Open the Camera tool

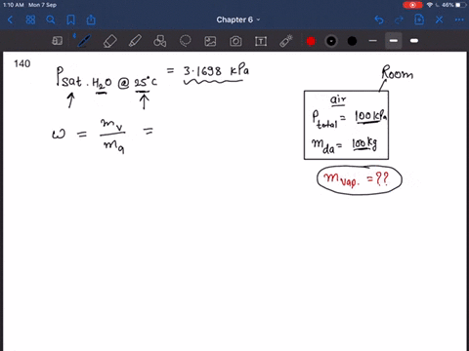click(235, 41)
